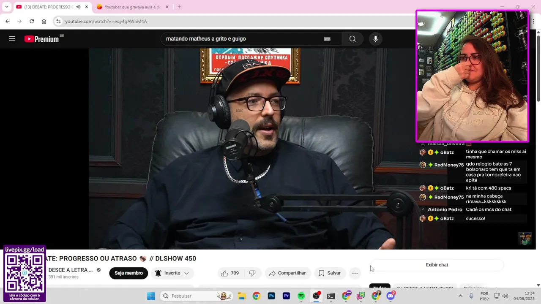541x304 pixels.
Task: Launch Premiere Pro from the taskbar
Action: (286, 296)
